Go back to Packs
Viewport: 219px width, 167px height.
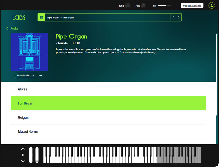pyautogui.click(x=12, y=29)
